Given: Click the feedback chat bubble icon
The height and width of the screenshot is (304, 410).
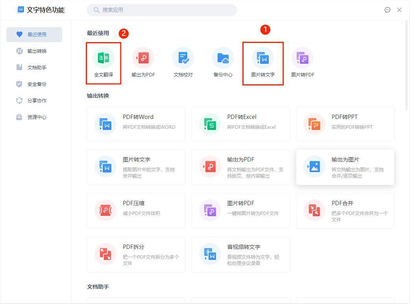Looking at the screenshot, I should 388,10.
